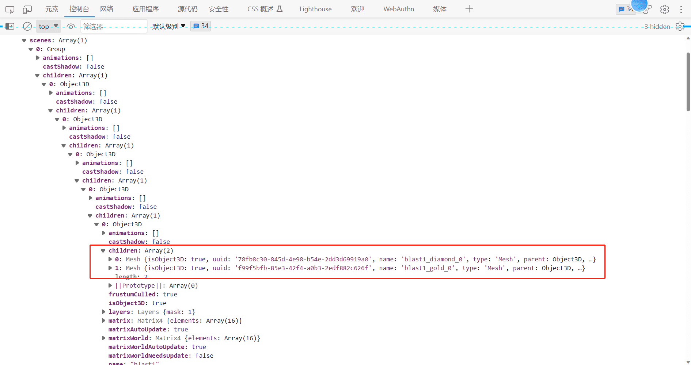Click scrollbar down arrow at bottom right

tap(688, 362)
